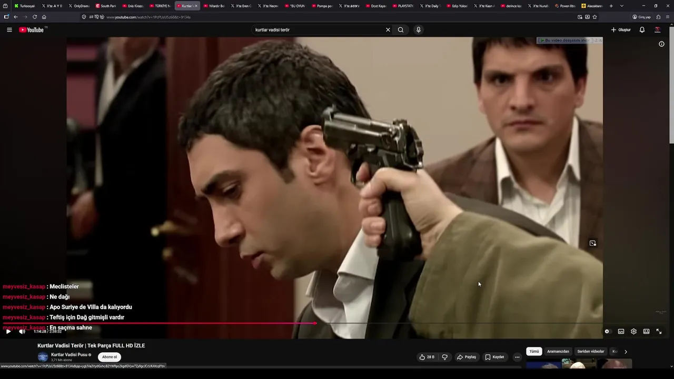Run search with magnifier button
The image size is (674, 379).
click(x=401, y=30)
